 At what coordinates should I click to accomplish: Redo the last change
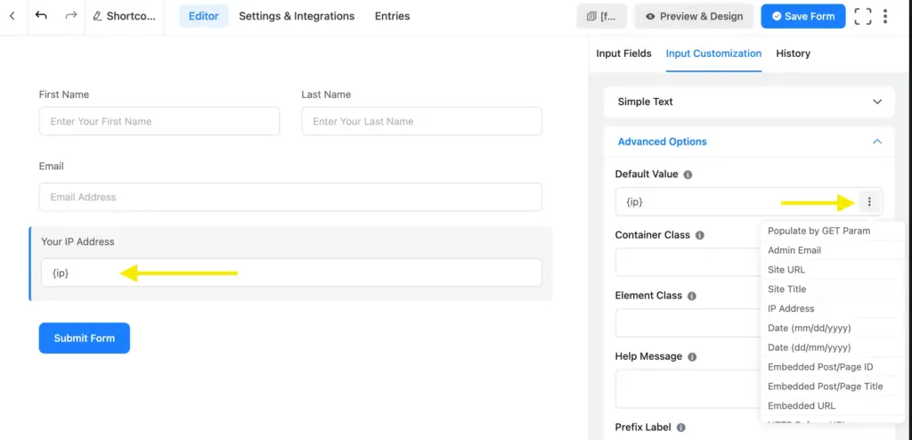tap(71, 16)
